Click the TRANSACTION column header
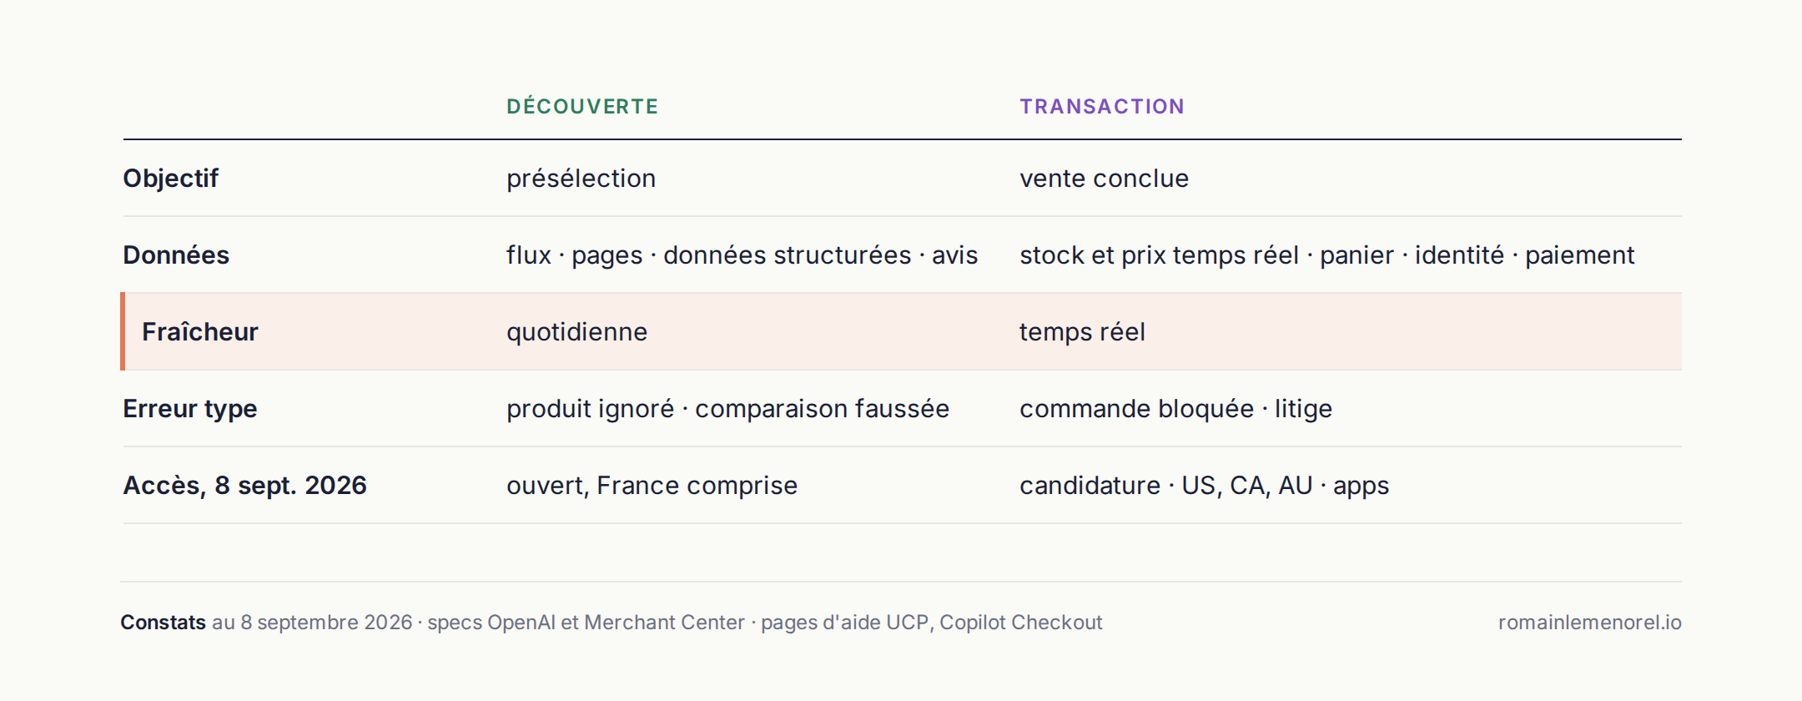1802x701 pixels. tap(1101, 106)
